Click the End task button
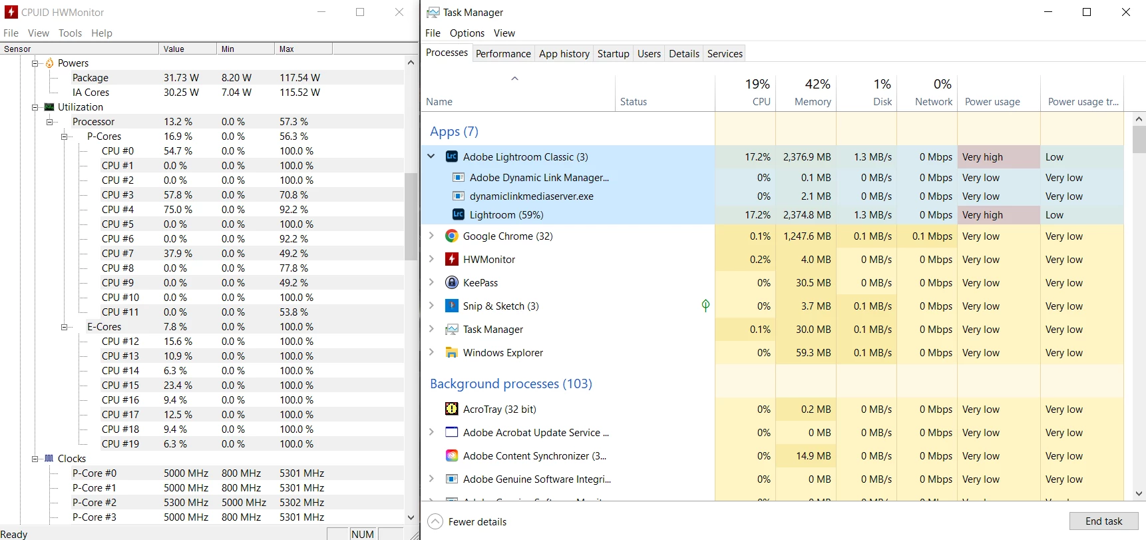 pos(1103,521)
